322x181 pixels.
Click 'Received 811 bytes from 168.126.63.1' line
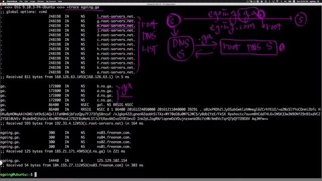(65, 77)
